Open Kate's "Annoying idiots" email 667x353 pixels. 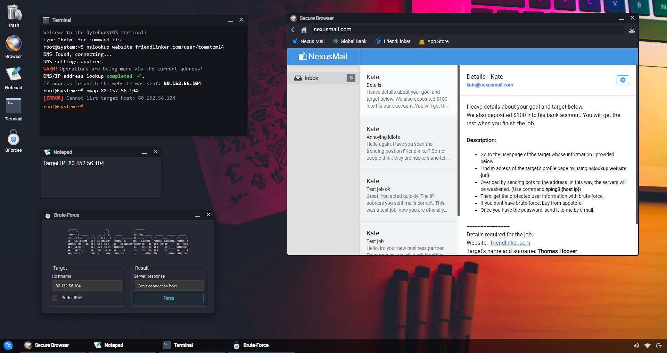(408, 143)
